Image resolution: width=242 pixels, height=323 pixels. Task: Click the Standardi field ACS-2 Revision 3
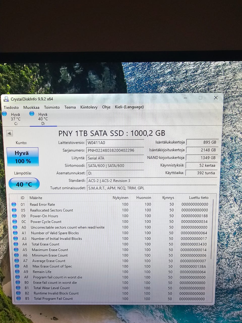click(152, 181)
